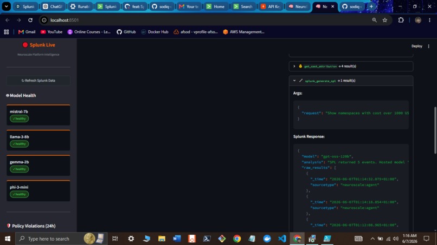Click the "gpt-oss-120b" model value
Image resolution: width=437 pixels, height=245 pixels.
(337, 156)
